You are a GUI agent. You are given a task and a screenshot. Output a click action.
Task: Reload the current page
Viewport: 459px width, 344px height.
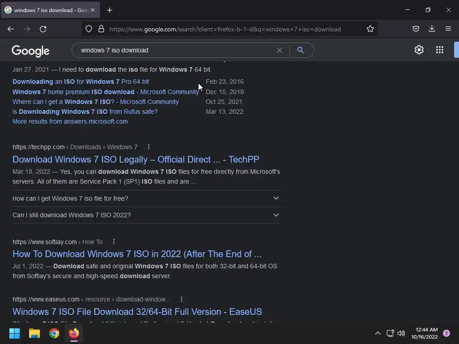[43, 29]
